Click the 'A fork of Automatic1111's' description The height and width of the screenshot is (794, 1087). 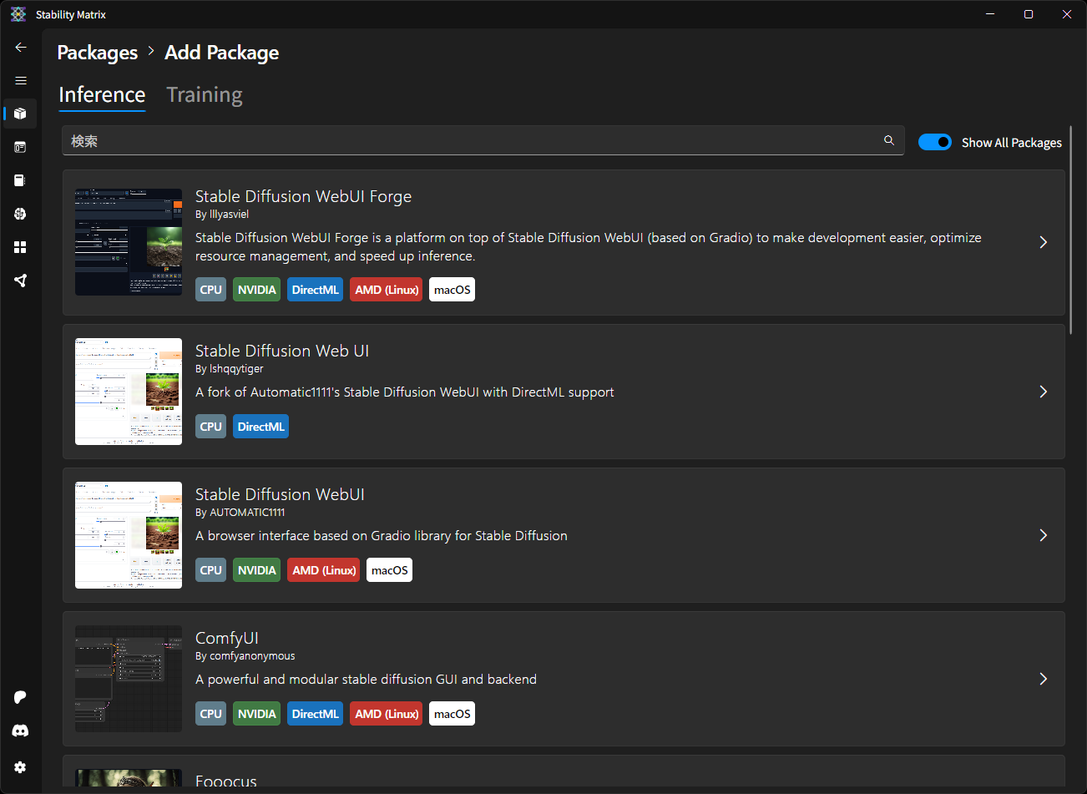pyautogui.click(x=405, y=392)
